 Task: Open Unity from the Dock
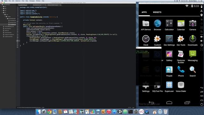[120, 112]
